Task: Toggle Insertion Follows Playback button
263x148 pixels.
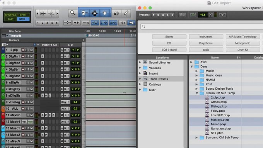Action: tap(122, 23)
